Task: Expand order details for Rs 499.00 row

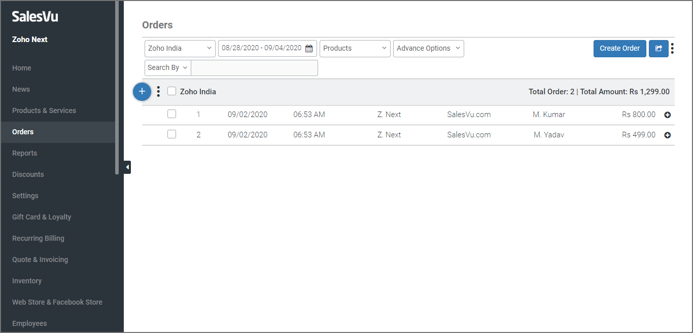Action: pyautogui.click(x=668, y=135)
